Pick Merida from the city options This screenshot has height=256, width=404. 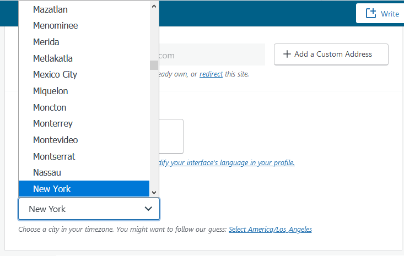point(46,42)
